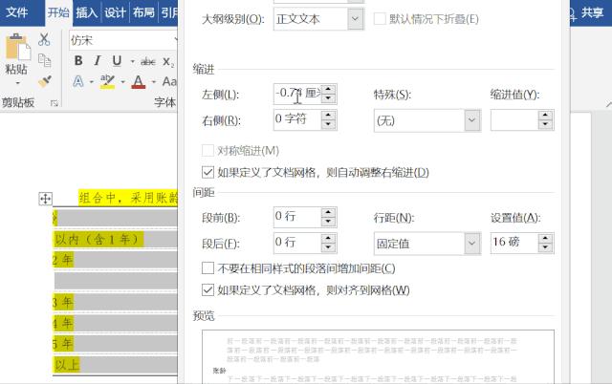612x384 pixels.
Task: Toggle 默认情况下折叠 checkbox
Action: click(x=380, y=19)
